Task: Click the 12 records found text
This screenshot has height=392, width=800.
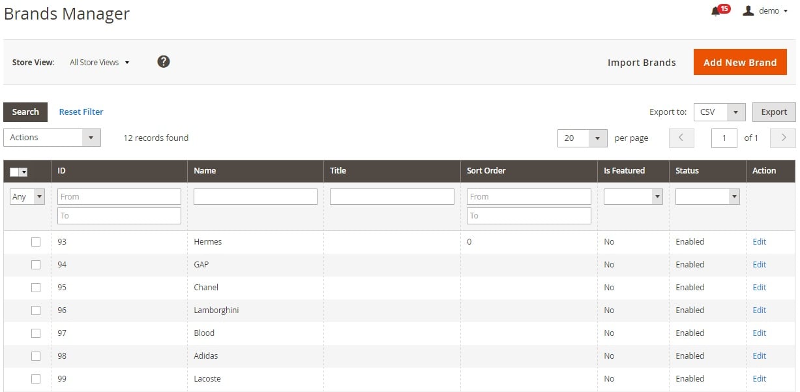Action: click(156, 138)
